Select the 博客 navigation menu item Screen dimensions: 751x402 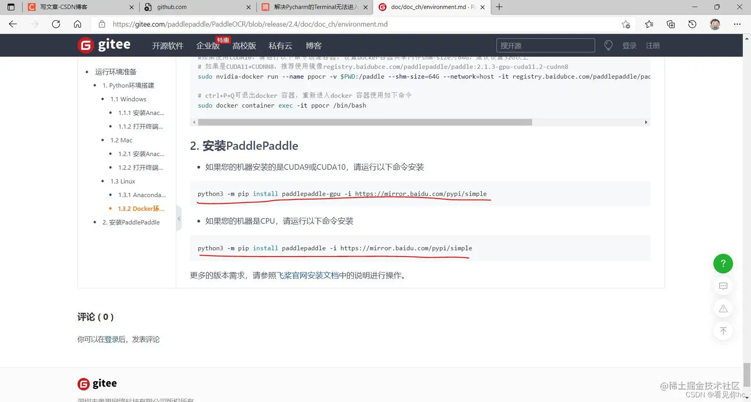[313, 45]
